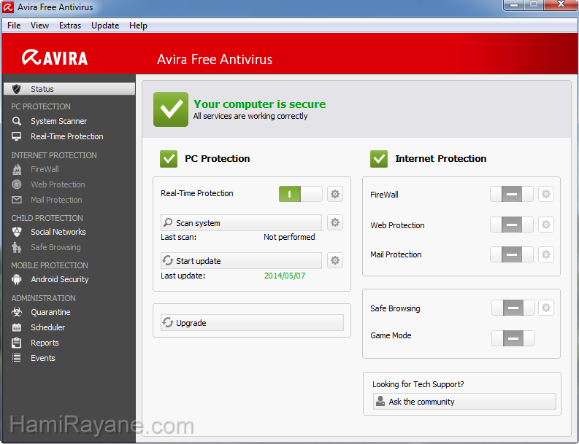This screenshot has width=579, height=444.
Task: Open Social Networks from sidebar
Action: click(58, 232)
